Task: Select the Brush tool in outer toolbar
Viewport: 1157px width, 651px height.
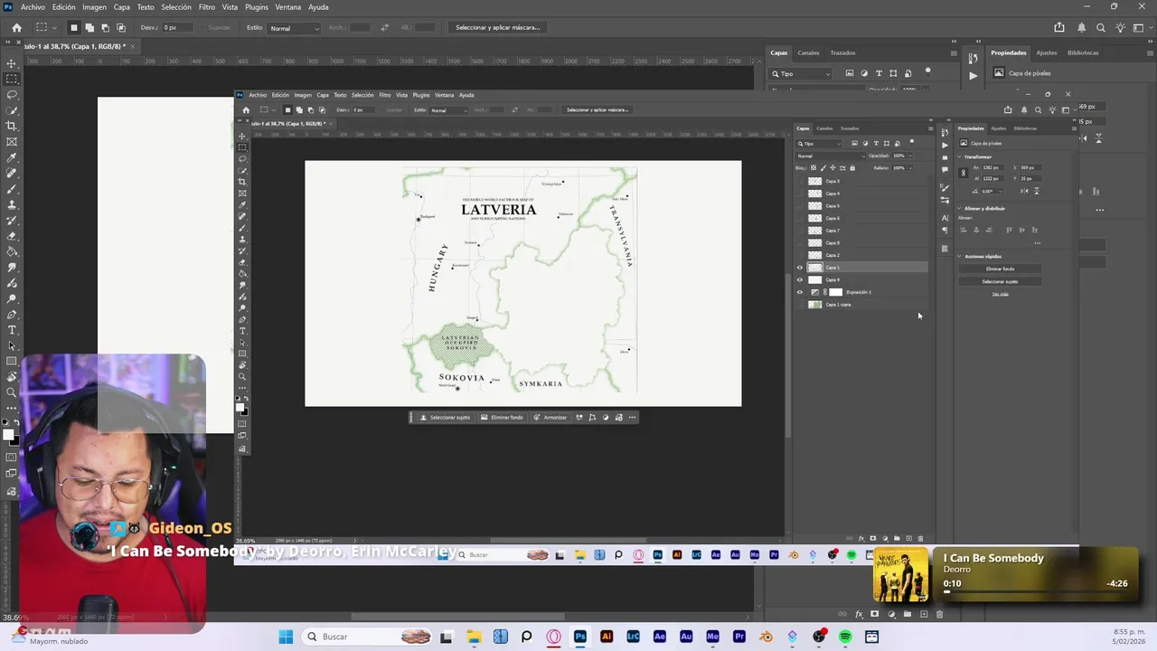Action: click(x=12, y=189)
